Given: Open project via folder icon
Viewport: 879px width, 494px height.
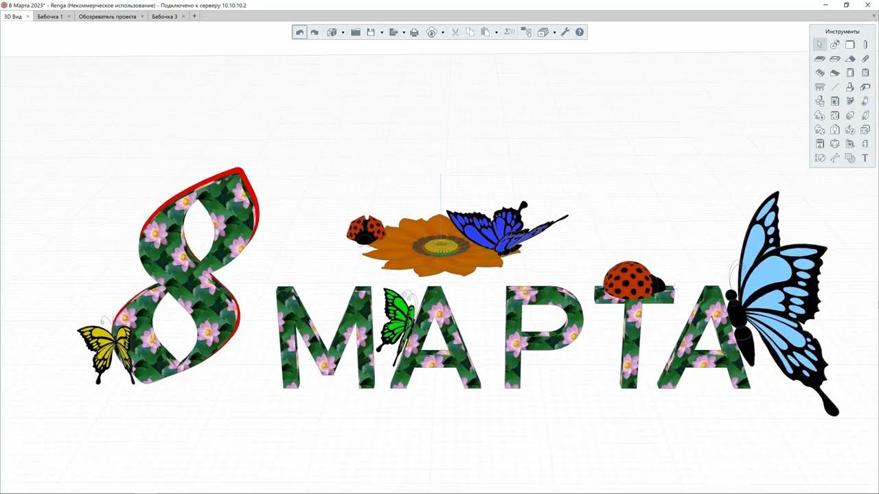Looking at the screenshot, I should point(356,32).
